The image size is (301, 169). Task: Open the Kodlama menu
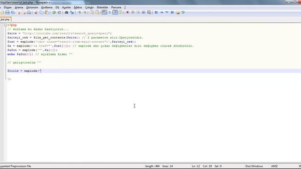click(47, 8)
